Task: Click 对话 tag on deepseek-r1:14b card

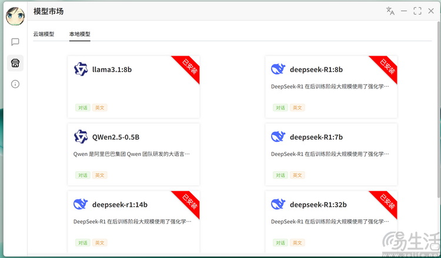Action: click(x=83, y=243)
